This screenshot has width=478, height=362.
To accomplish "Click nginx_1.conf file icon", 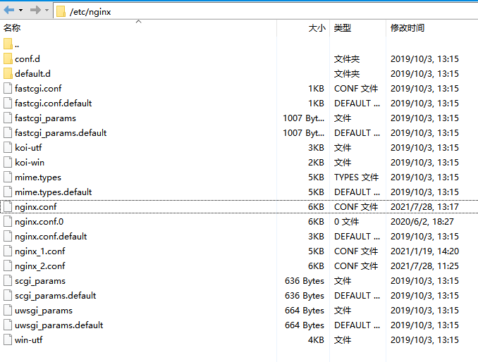I will click(x=8, y=251).
